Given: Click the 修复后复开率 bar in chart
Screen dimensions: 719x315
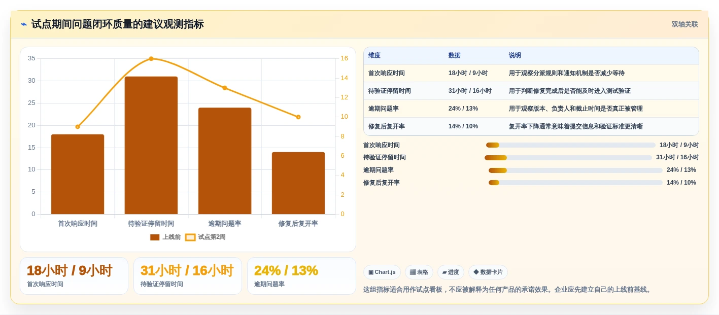Looking at the screenshot, I should point(298,183).
